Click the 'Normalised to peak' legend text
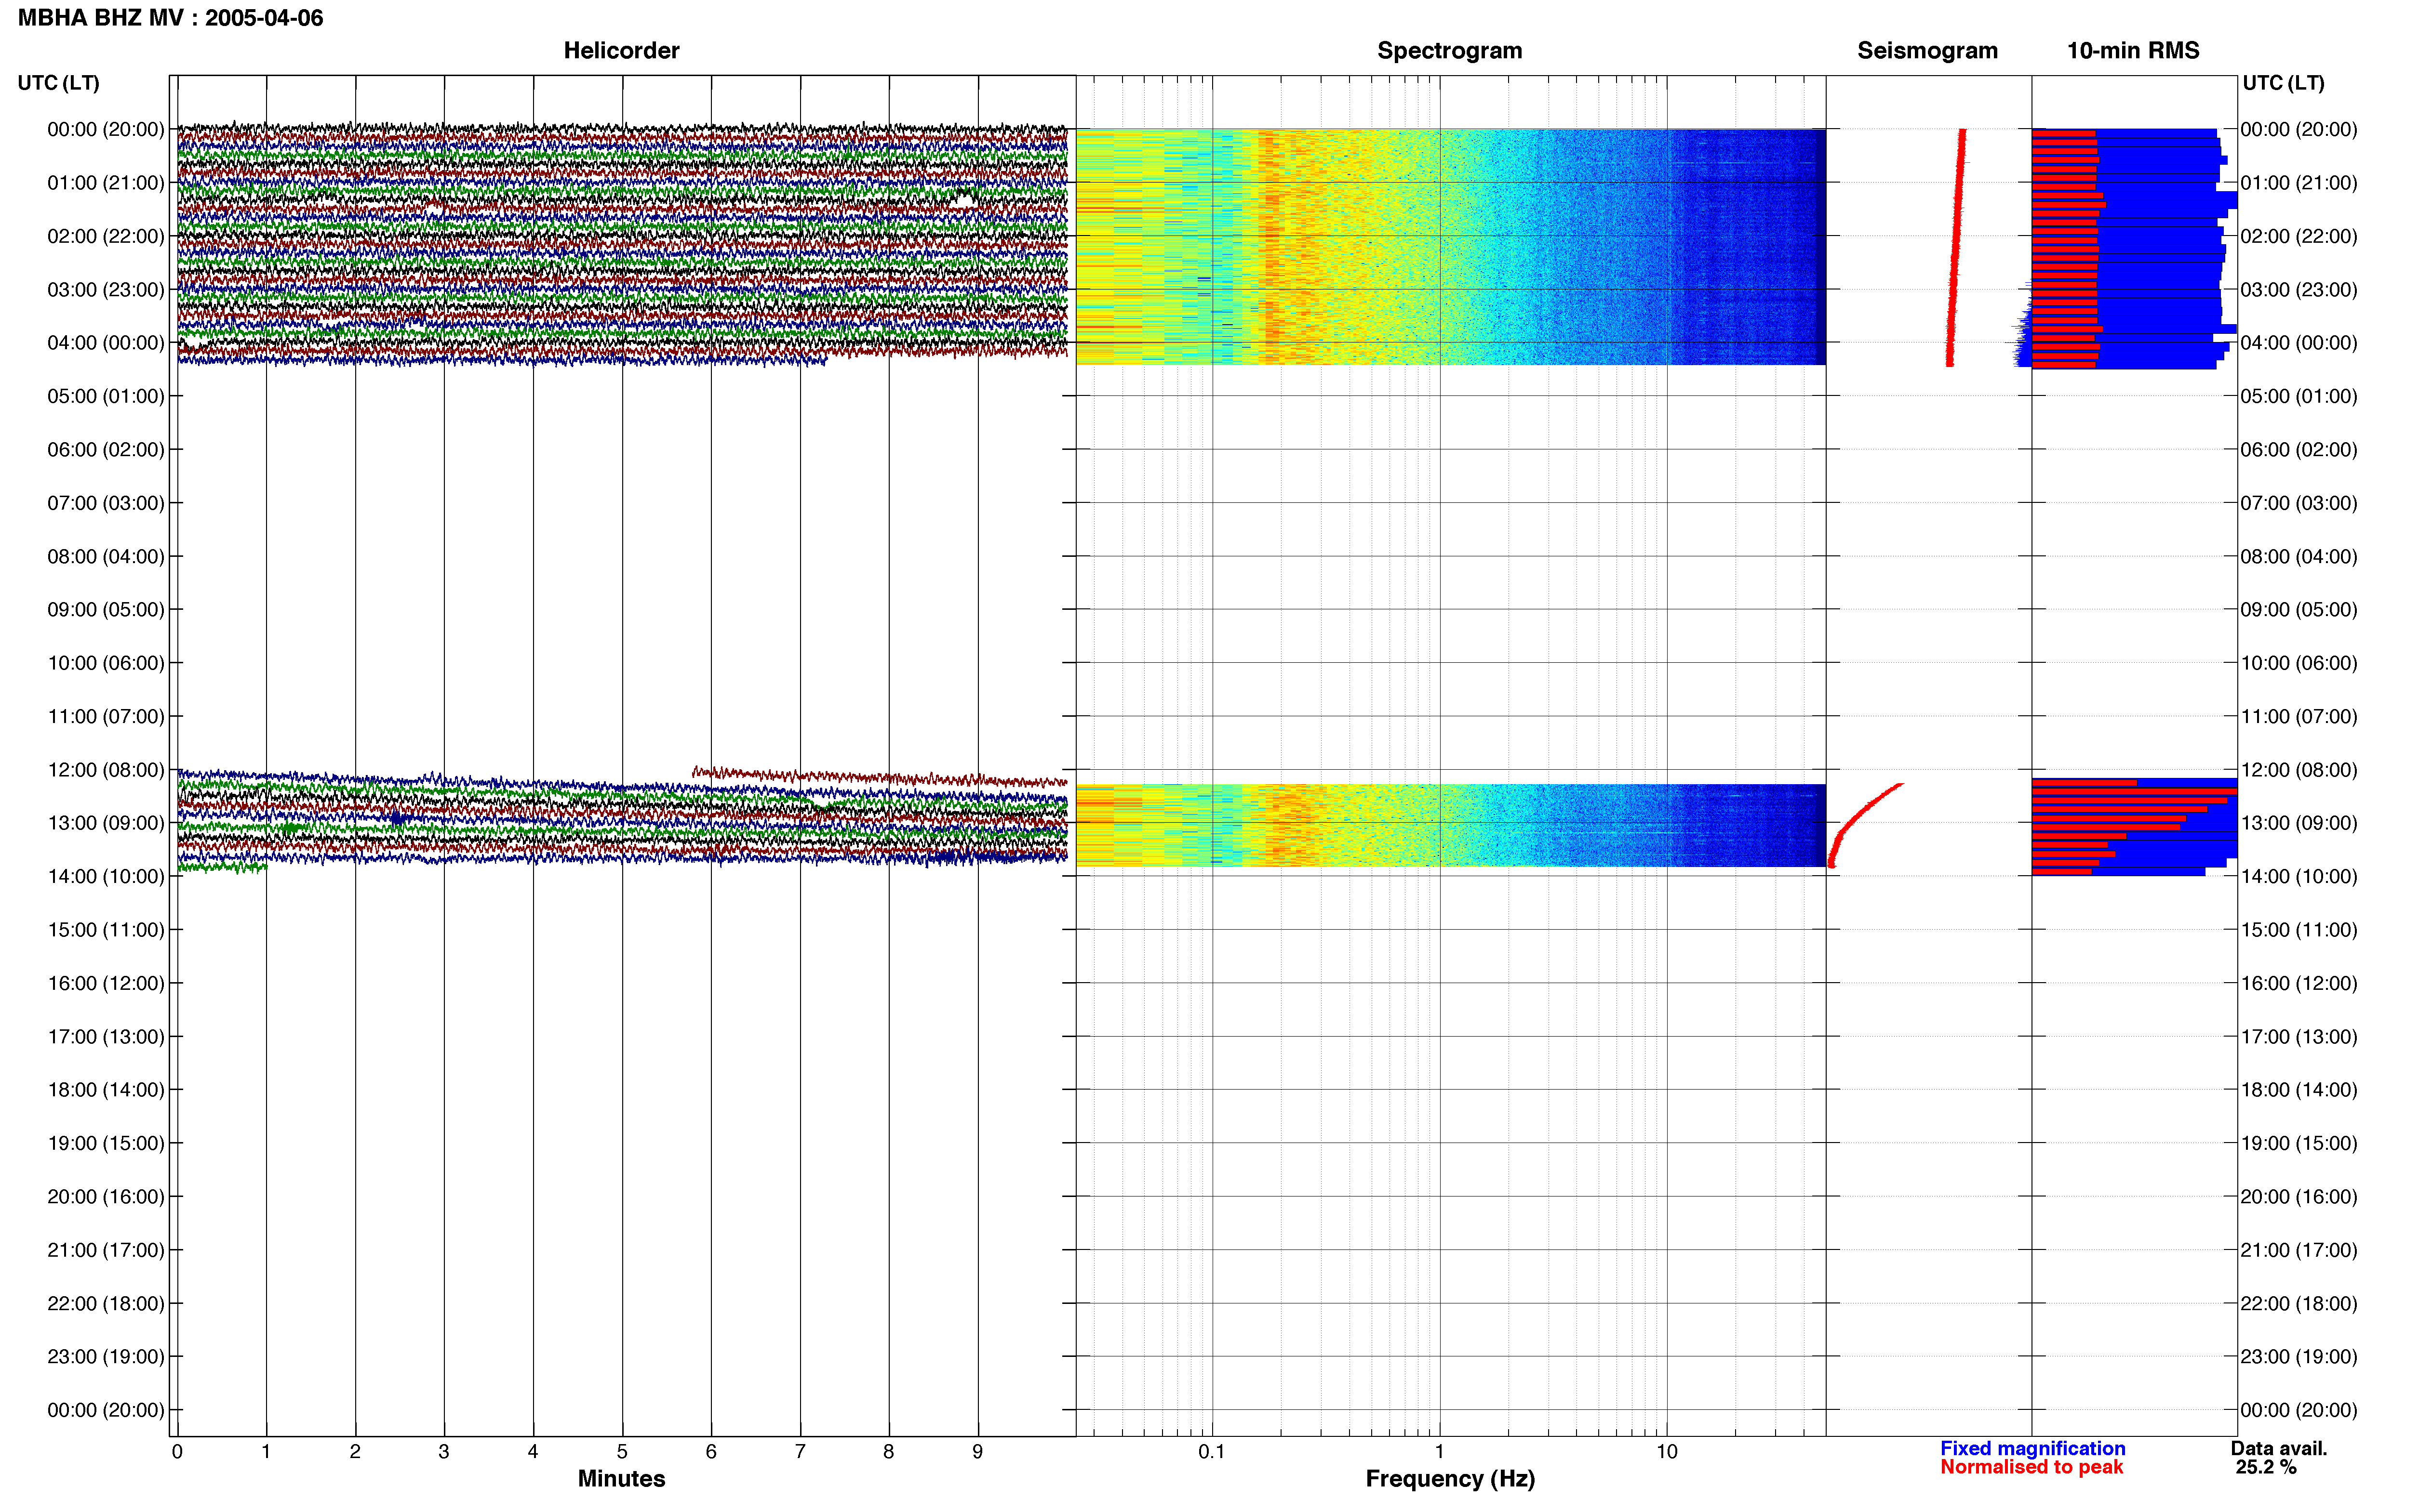Screen dimensions: 2419x1512 (2031, 1468)
